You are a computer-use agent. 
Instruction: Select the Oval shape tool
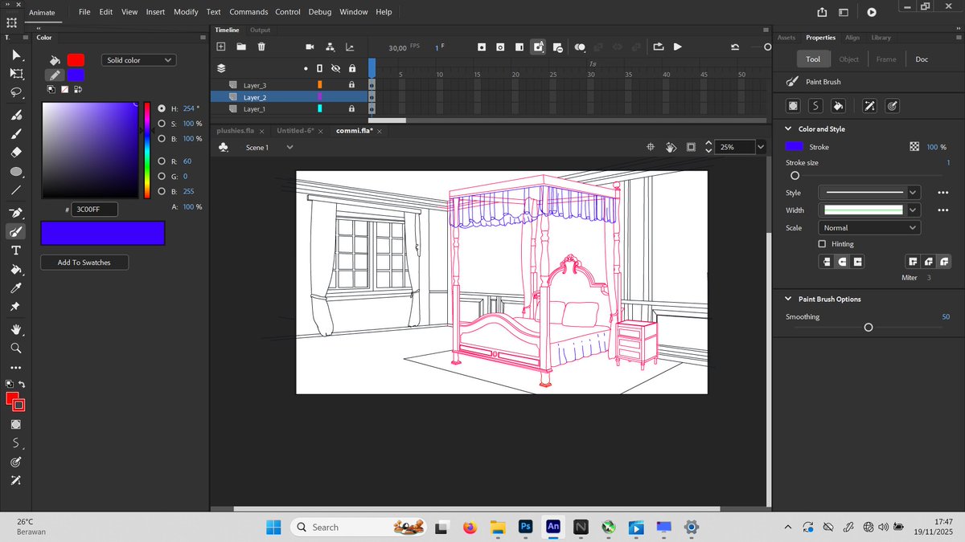click(x=16, y=172)
